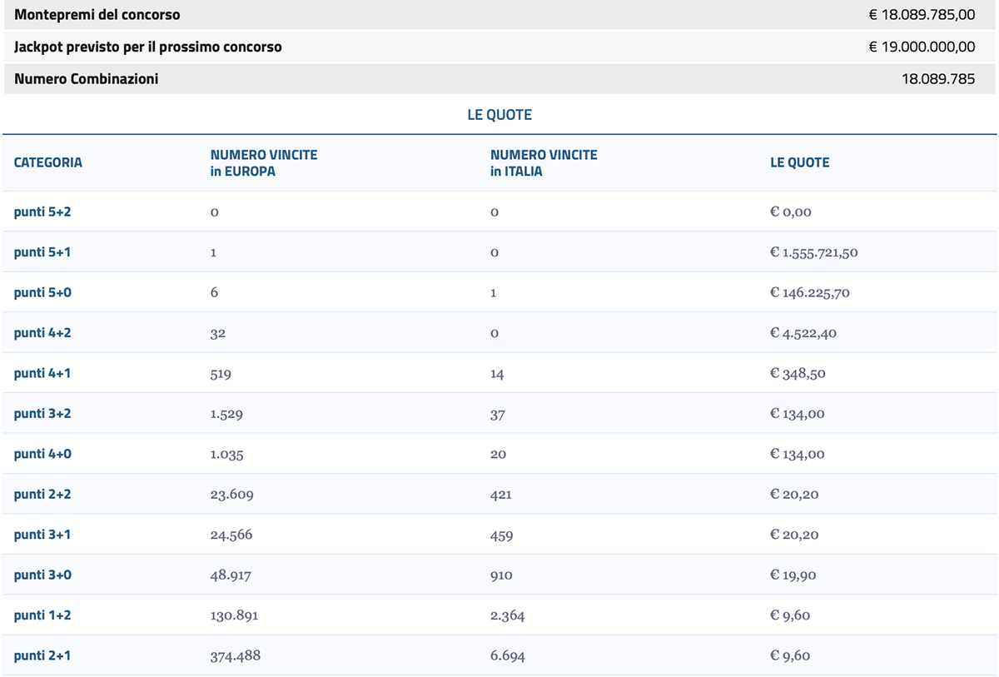Click Europe wins value 374.488
The width and height of the screenshot is (999, 677).
tap(236, 656)
